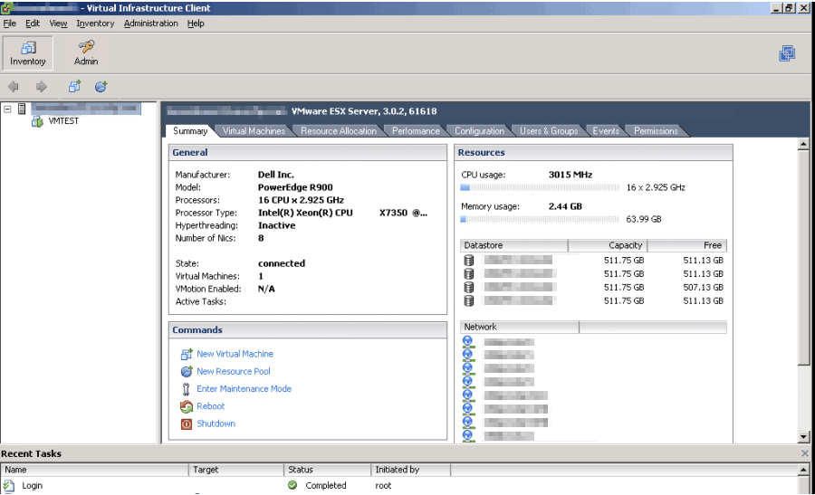Click the CPU usage progress bar

tap(540, 187)
